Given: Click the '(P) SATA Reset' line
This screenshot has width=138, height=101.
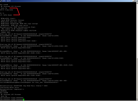Looking at the screenshot, I should pos(6,15).
